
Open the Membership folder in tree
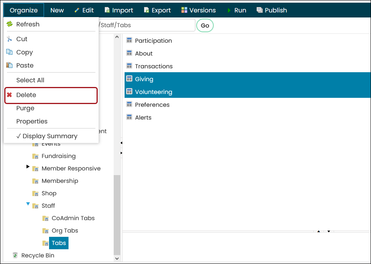pos(60,181)
